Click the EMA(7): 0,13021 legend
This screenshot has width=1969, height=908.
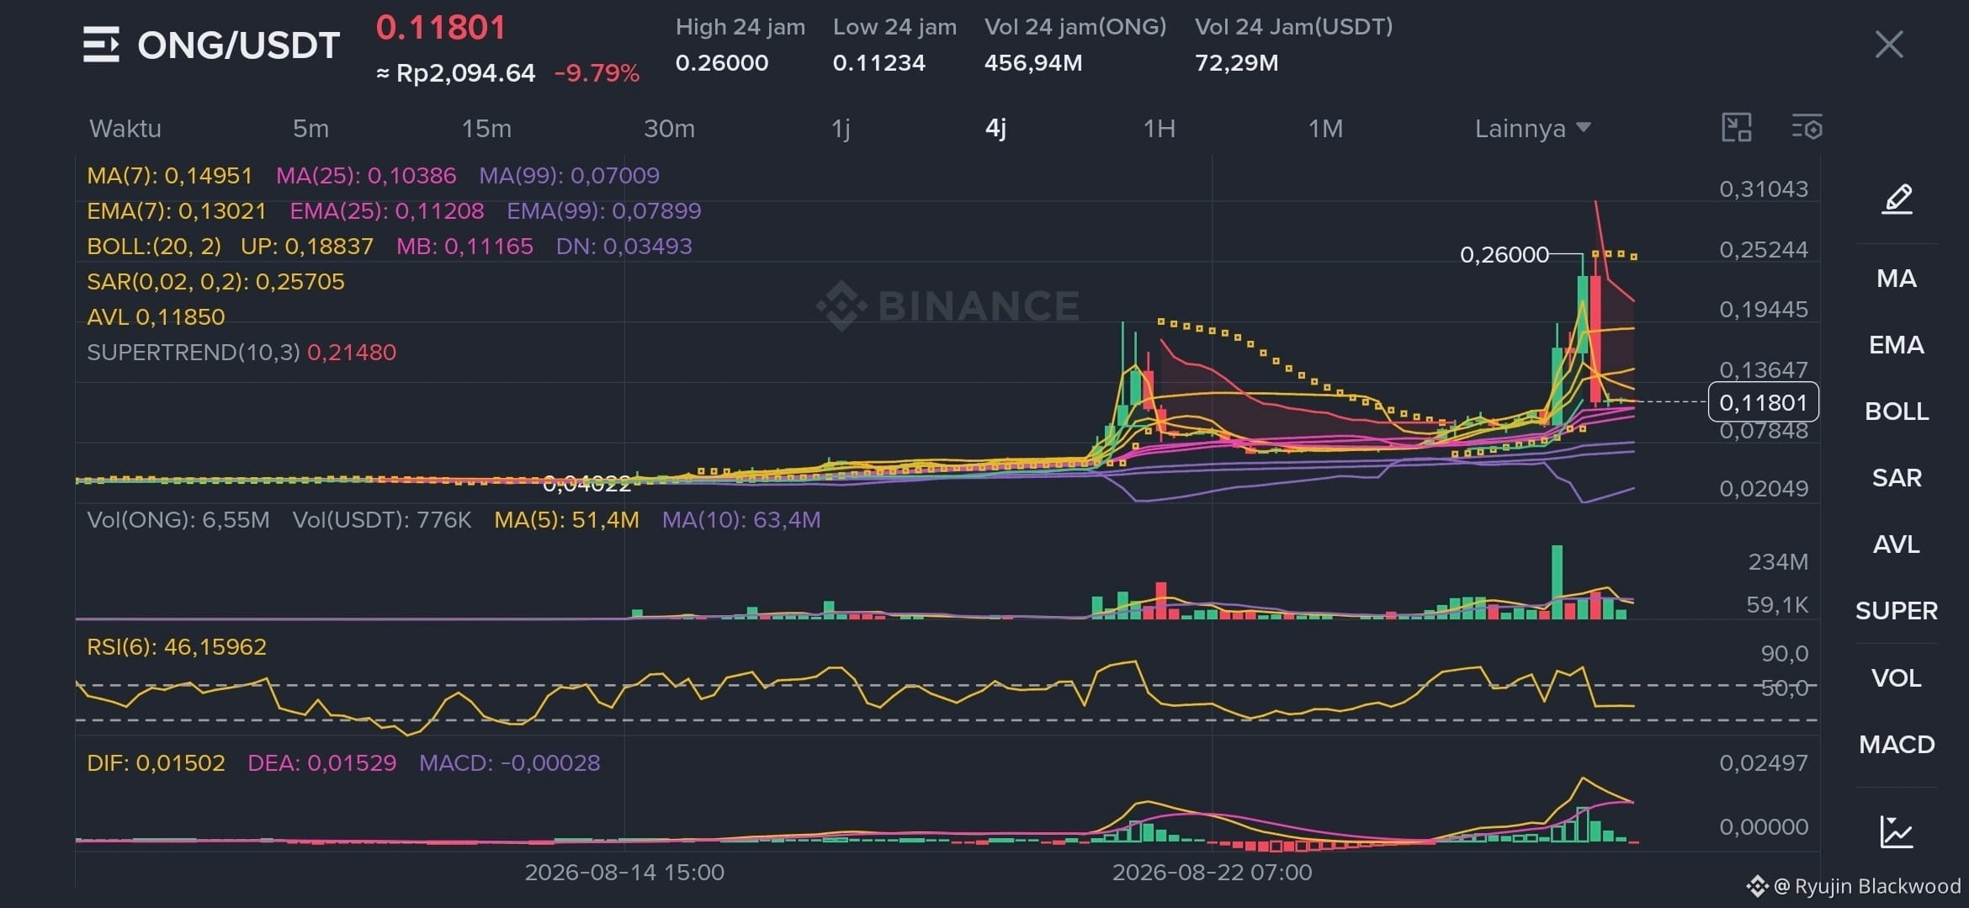pyautogui.click(x=177, y=211)
